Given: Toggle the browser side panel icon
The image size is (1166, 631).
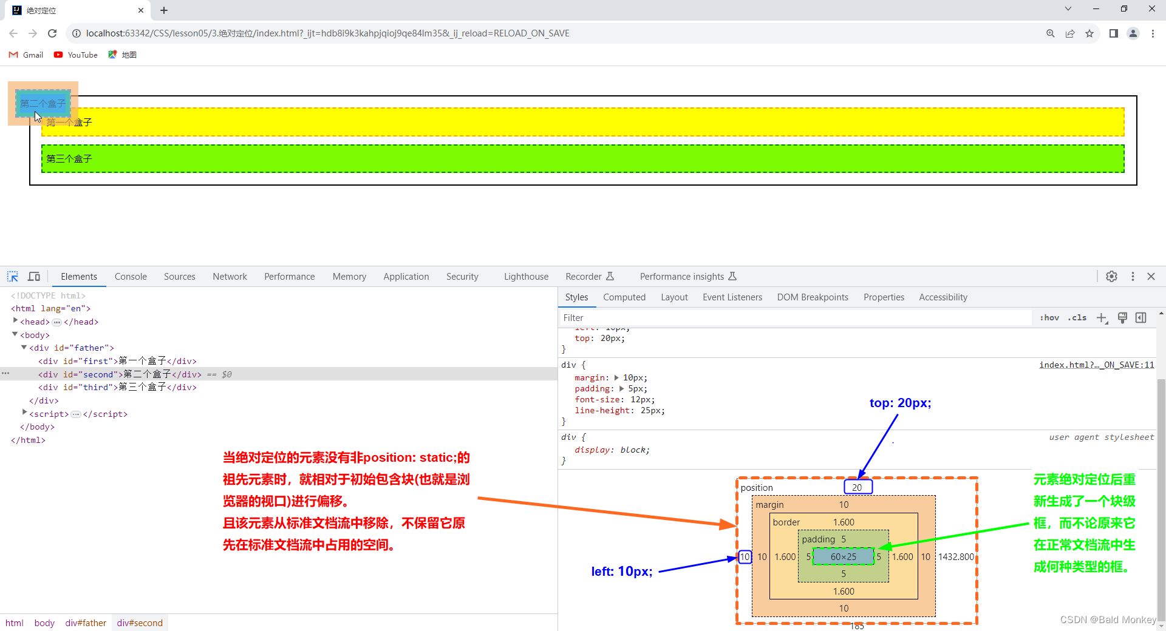Looking at the screenshot, I should click(1114, 33).
